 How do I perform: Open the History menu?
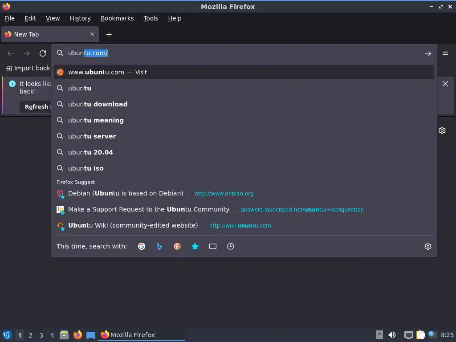(x=80, y=18)
